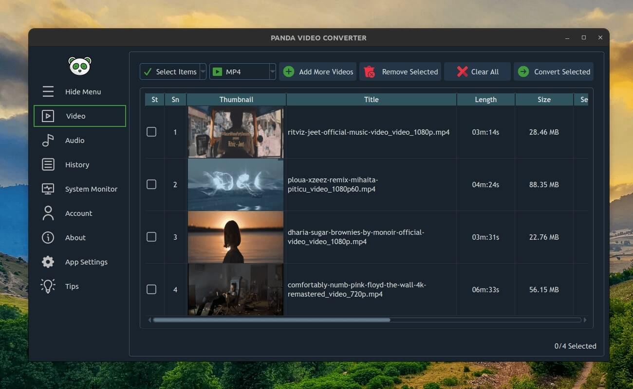This screenshot has height=389, width=633.
Task: Click the Hide Menu hamburger icon
Action: [48, 91]
